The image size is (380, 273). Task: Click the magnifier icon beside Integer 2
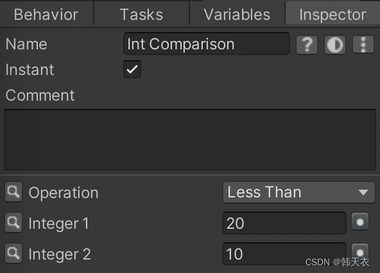[x=13, y=253]
